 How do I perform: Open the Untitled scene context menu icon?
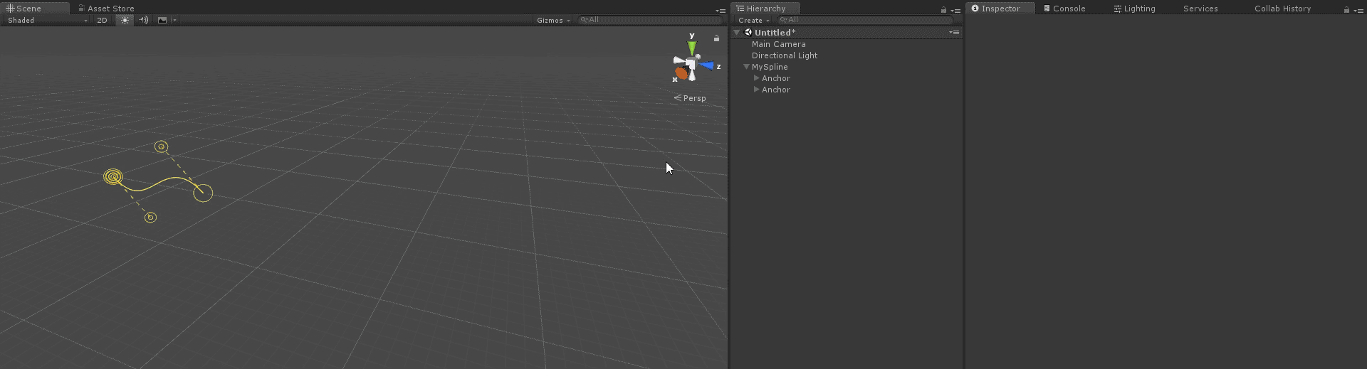tap(954, 33)
